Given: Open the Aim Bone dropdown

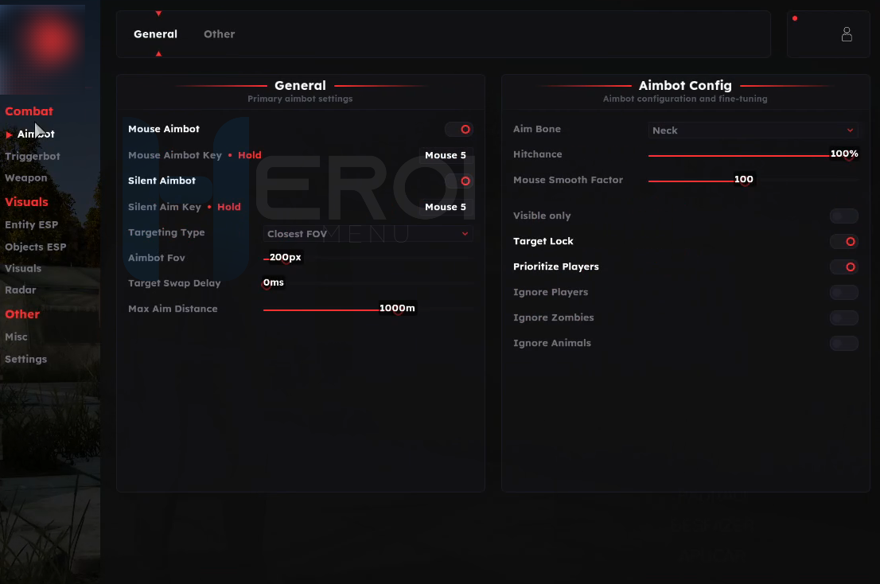Looking at the screenshot, I should point(753,130).
